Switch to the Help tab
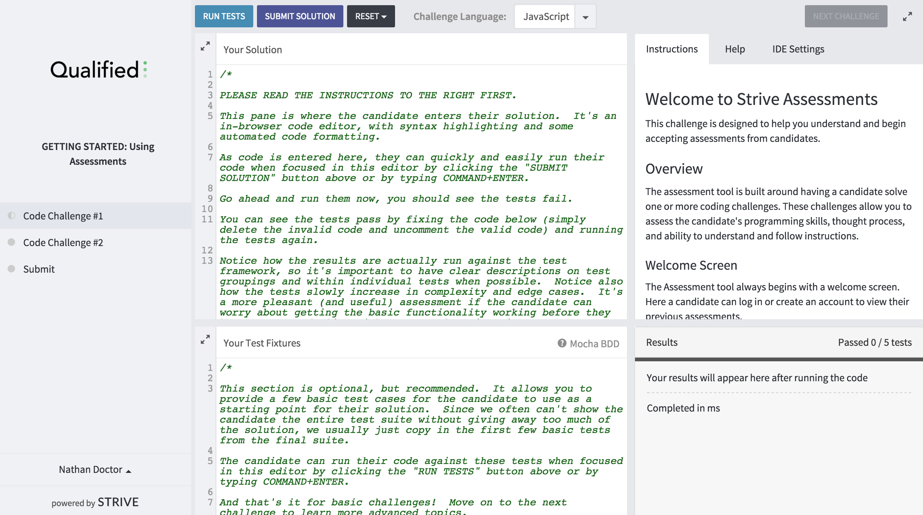 735,49
